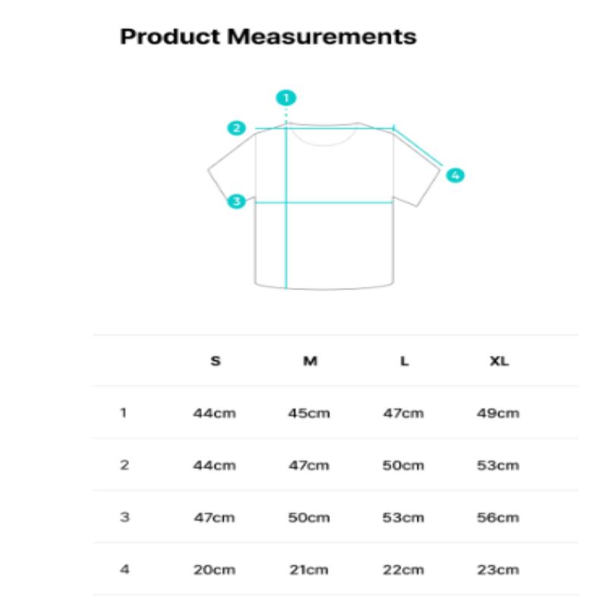The image size is (607, 607).
Task: Click the teal marker numbered 2
Action: [237, 128]
